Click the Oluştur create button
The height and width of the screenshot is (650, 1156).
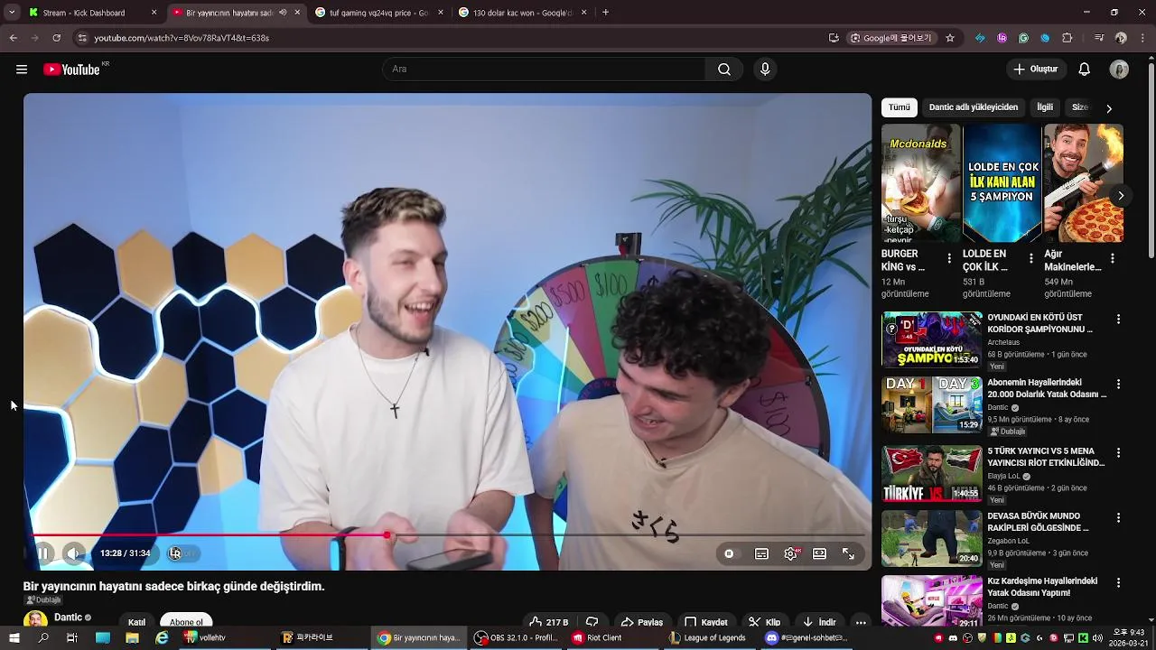[x=1035, y=70]
